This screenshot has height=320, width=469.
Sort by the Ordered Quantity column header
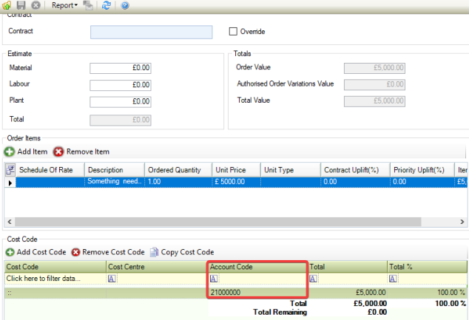(175, 170)
